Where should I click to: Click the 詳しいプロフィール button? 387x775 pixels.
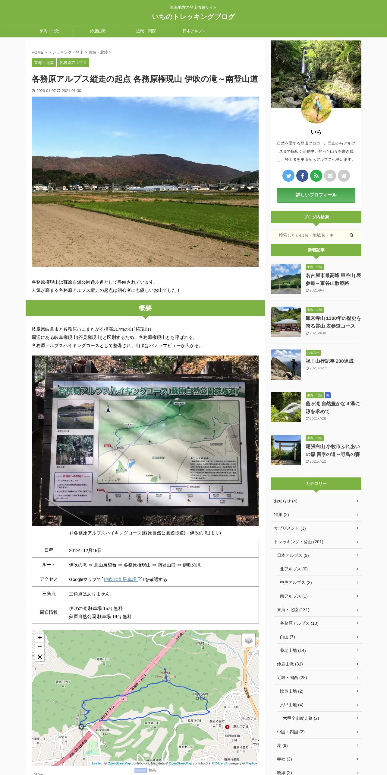click(316, 195)
